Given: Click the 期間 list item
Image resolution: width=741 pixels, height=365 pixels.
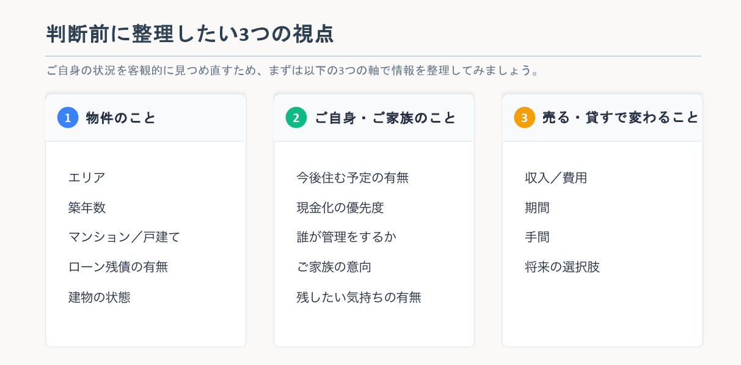Looking at the screenshot, I should coord(538,208).
